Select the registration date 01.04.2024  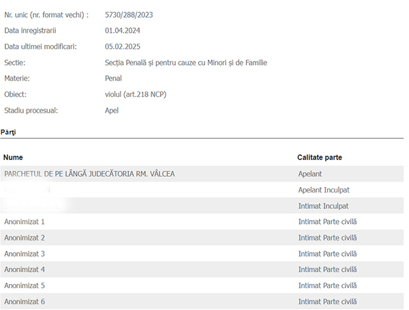pyautogui.click(x=122, y=31)
